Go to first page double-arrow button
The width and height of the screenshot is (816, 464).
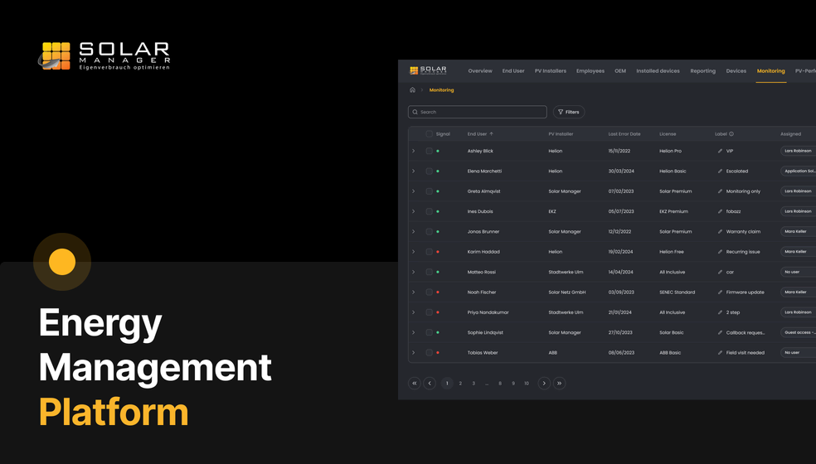click(415, 384)
